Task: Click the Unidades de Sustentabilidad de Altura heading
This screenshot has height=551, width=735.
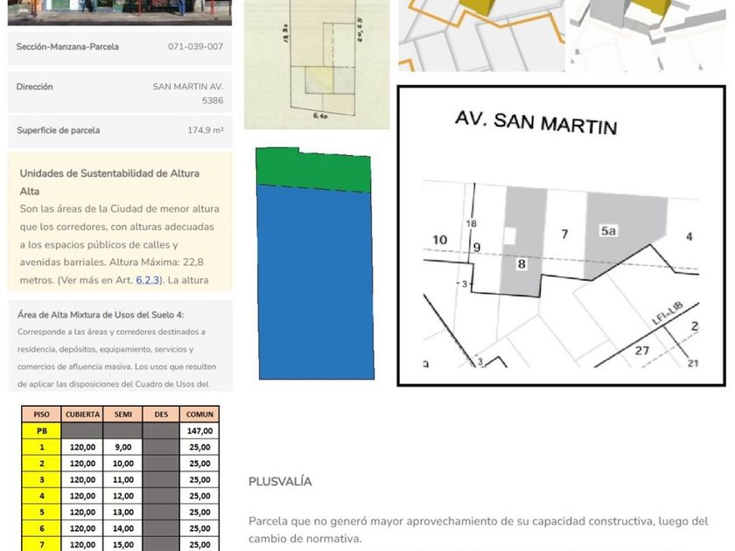Action: click(109, 181)
